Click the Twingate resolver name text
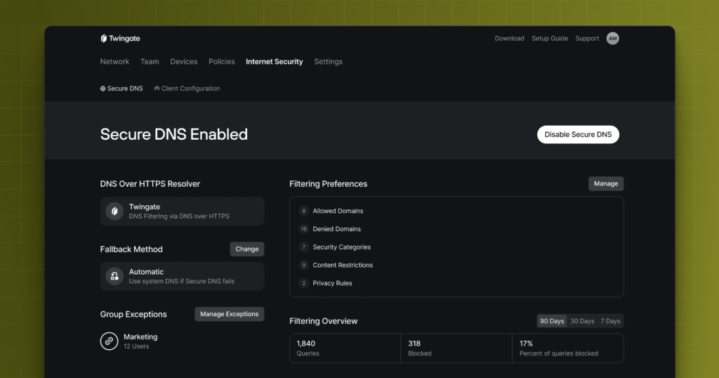Screen dimensions: 719x378 tap(145, 207)
